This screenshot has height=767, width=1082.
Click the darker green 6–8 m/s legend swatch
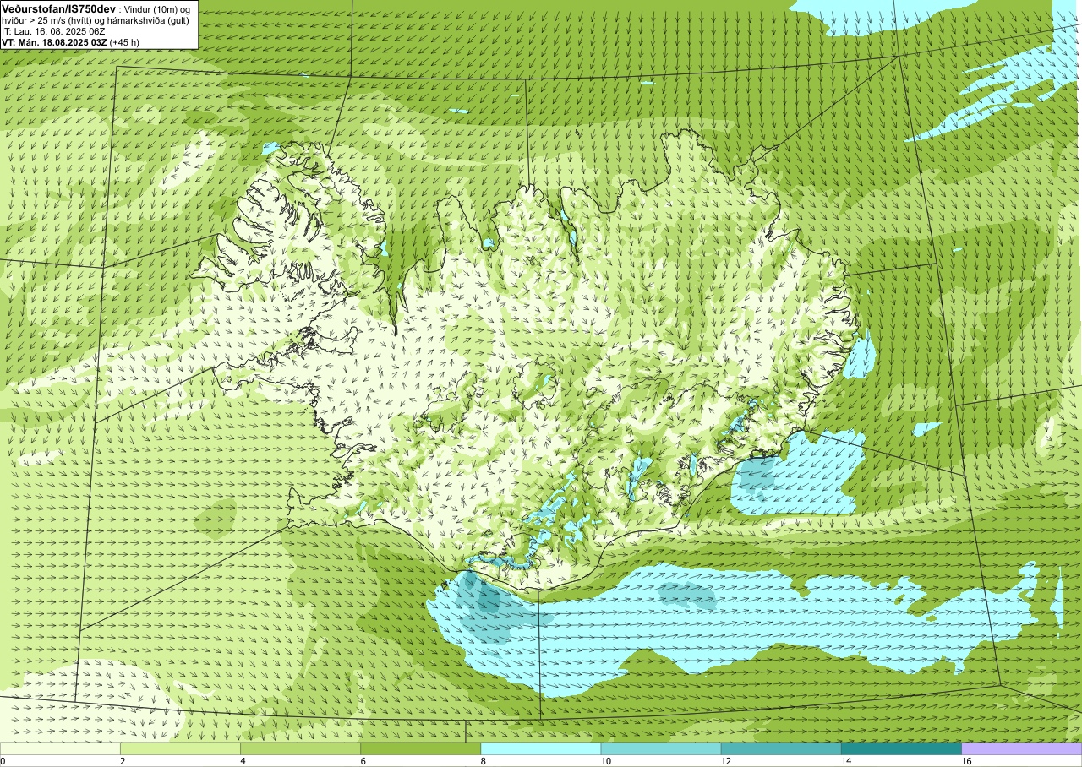[x=420, y=748]
